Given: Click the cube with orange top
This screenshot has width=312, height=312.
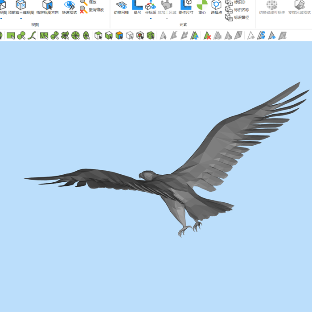Looking at the screenshot, I should tap(119, 36).
